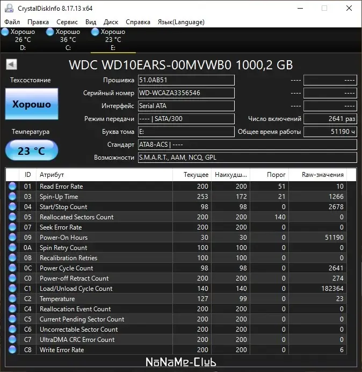The height and width of the screenshot is (372, 362).
Task: Click status orb for Load/Unload Cycle Count row
Action: point(12,288)
